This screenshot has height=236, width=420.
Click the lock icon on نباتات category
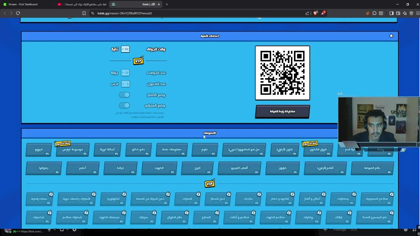pos(349,213)
